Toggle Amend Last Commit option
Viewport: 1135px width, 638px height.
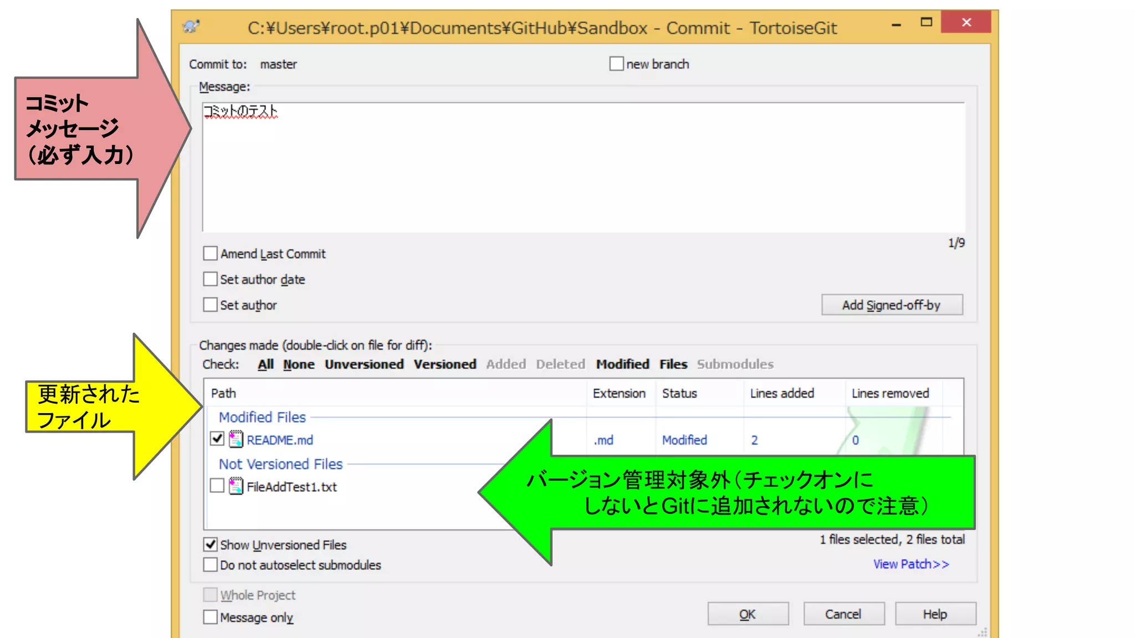[x=210, y=254]
